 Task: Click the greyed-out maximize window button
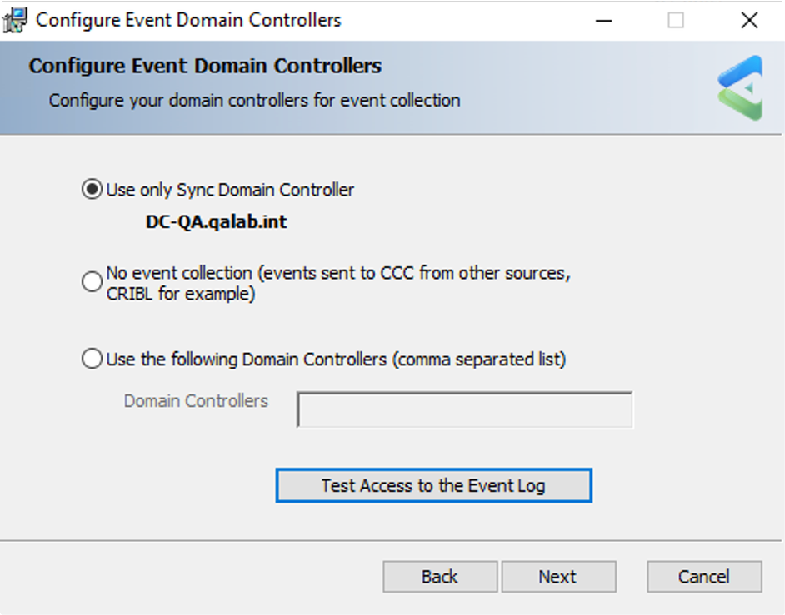676,21
